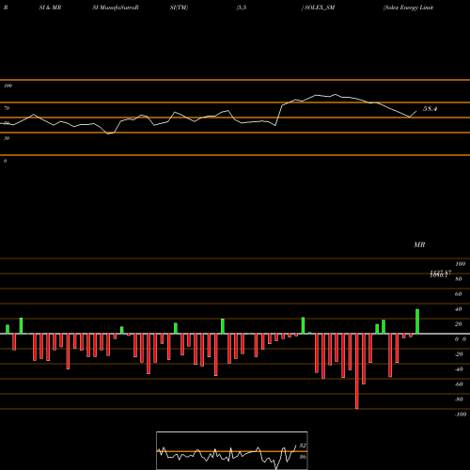Click the end point of the RSI line

[416, 111]
